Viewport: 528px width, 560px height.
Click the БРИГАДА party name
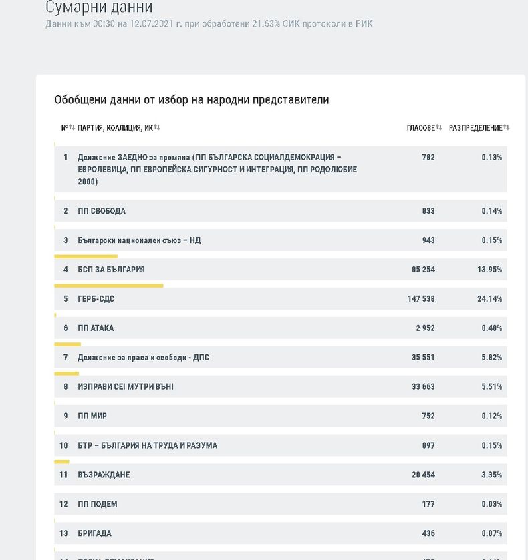click(94, 533)
